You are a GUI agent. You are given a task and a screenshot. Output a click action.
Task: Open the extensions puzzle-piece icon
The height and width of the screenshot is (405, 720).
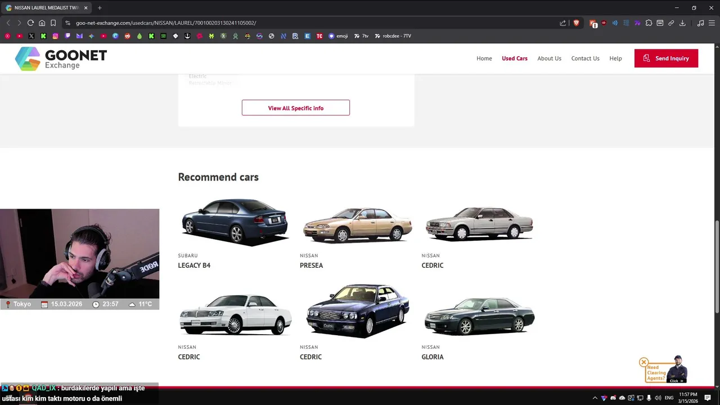(649, 23)
